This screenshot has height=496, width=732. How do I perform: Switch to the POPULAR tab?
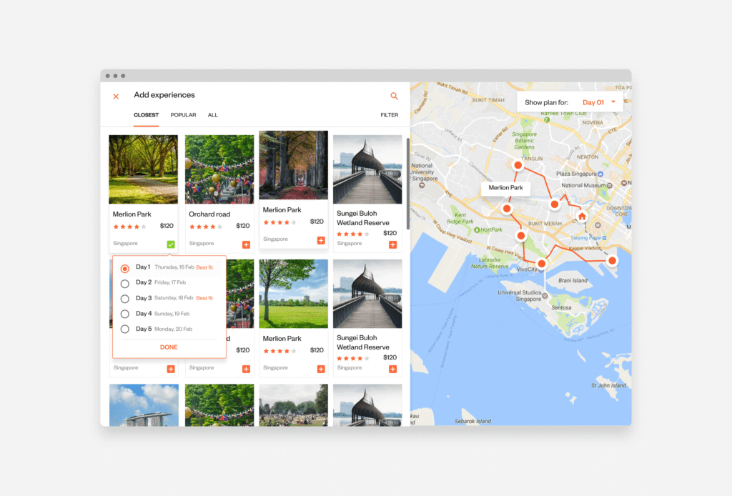click(183, 115)
